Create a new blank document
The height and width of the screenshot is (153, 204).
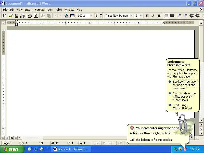(5, 16)
